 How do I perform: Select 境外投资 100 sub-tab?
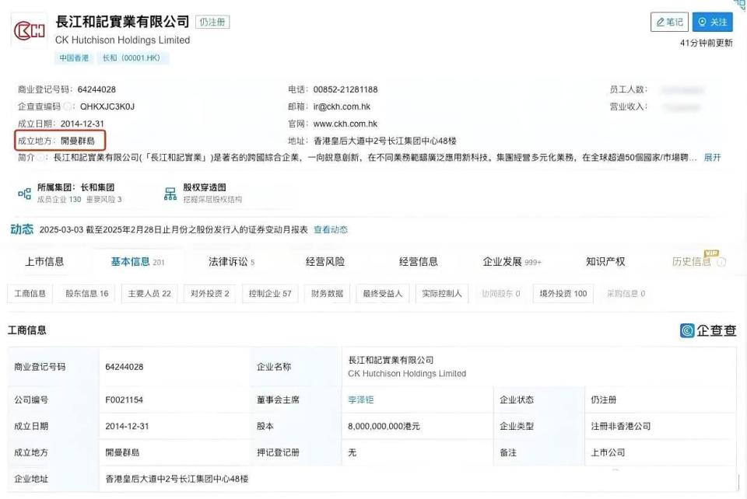coord(563,294)
